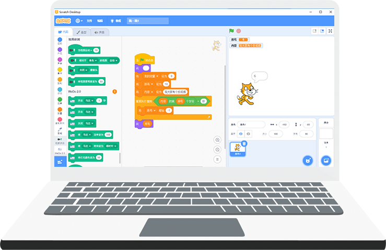Hide the sprite using the crossed eye button
Screen dimensions: 386x250
[x=248, y=134]
